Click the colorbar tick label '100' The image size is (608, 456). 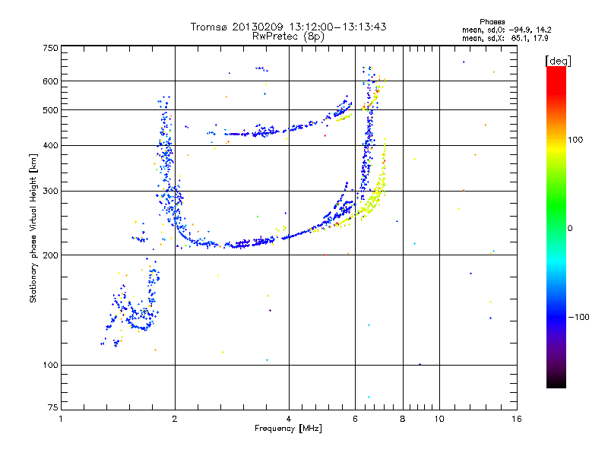pos(575,140)
